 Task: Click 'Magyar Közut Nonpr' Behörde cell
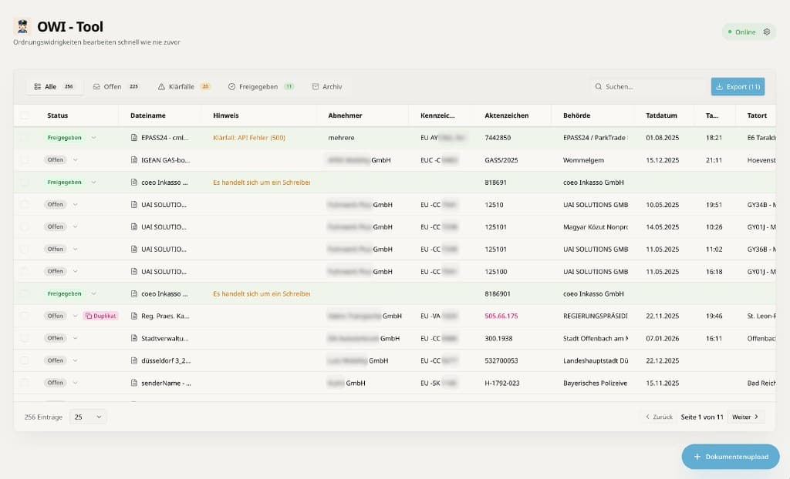point(596,227)
